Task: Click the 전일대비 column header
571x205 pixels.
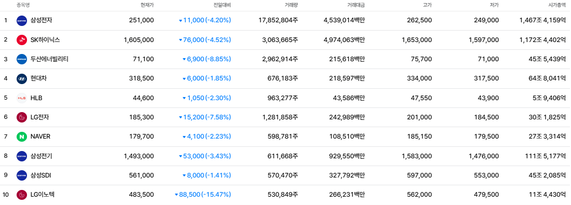Action: (x=222, y=5)
